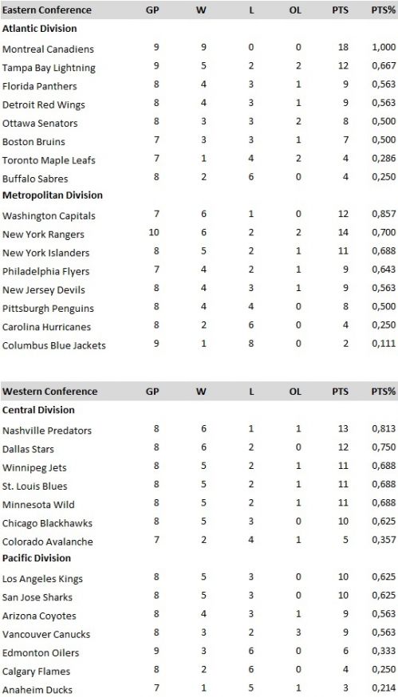The height and width of the screenshot is (697, 398).
Task: Click Washington Capitals team name
Action: point(49,215)
